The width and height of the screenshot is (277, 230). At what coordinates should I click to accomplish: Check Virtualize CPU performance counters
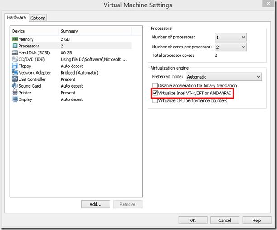[155, 101]
